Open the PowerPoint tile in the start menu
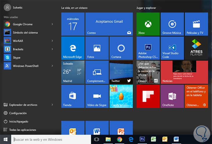The image size is (212, 144). 121,128
